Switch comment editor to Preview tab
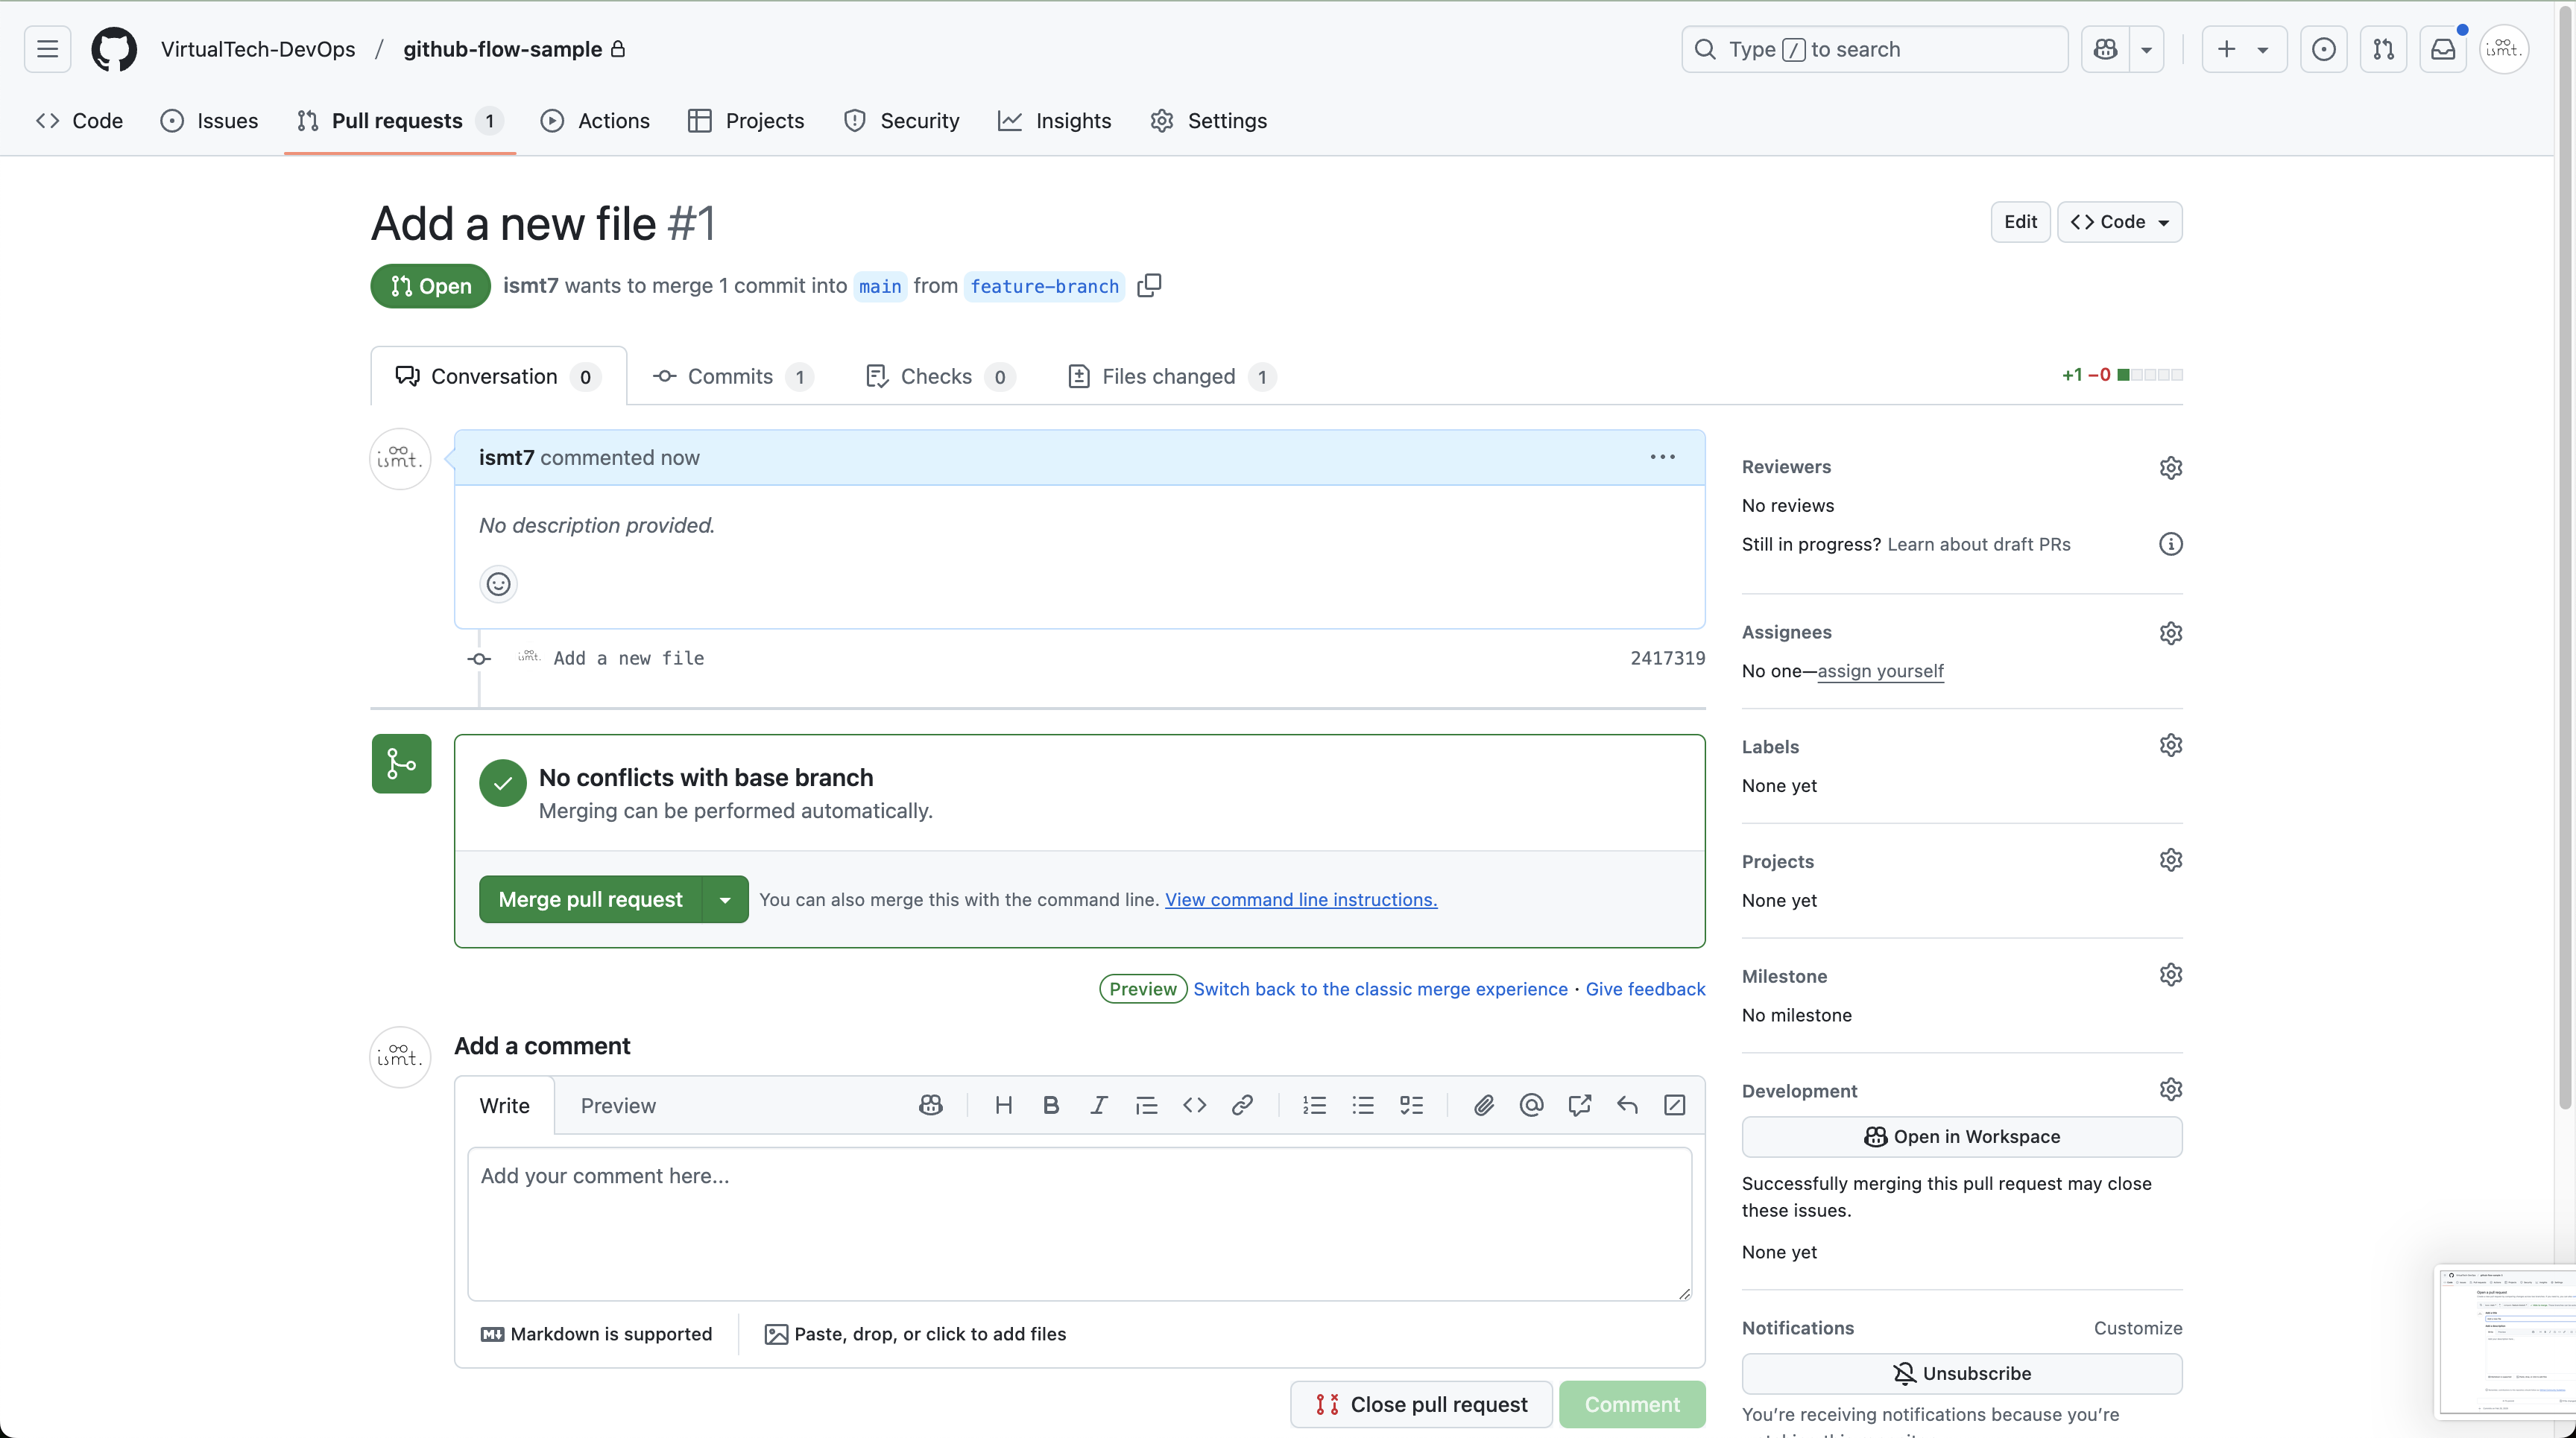Screen dimensions: 2576x1438 pos(618,1106)
